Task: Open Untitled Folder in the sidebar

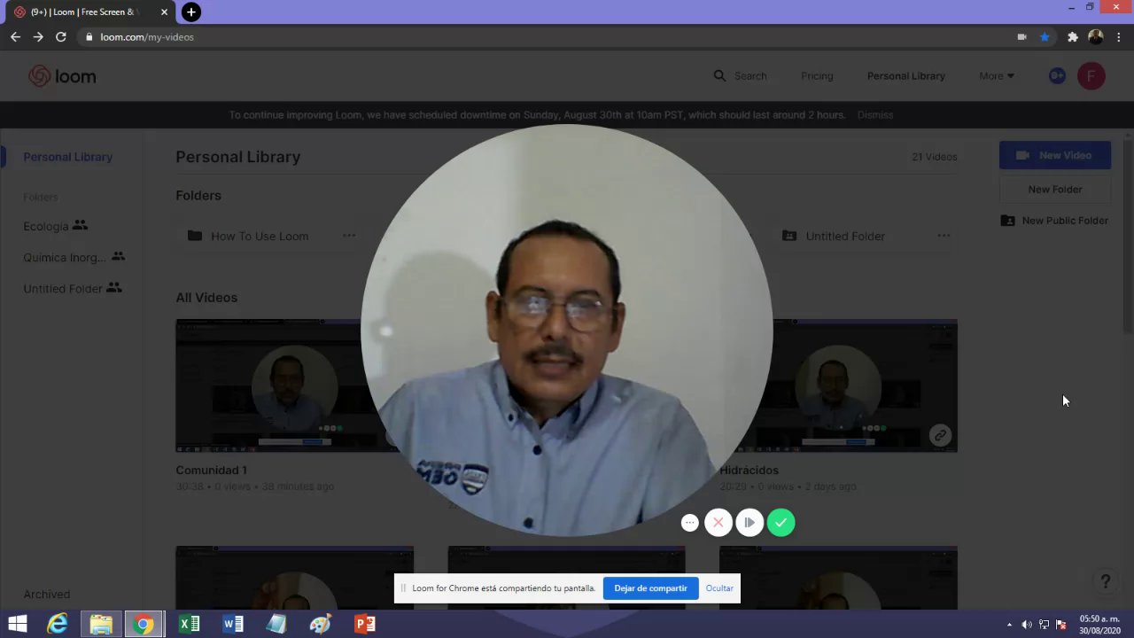Action: pyautogui.click(x=72, y=288)
